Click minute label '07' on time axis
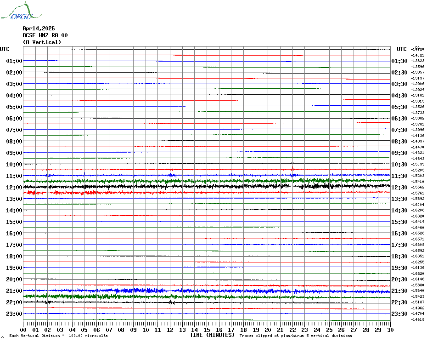The height and width of the screenshot is (342, 427). [x=109, y=330]
